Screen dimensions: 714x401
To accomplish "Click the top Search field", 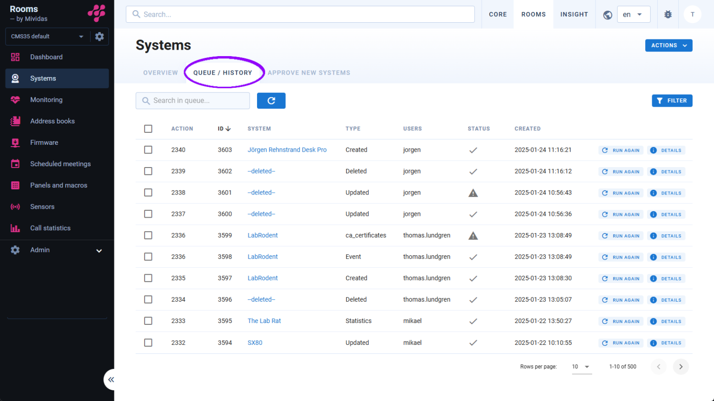I will (300, 14).
